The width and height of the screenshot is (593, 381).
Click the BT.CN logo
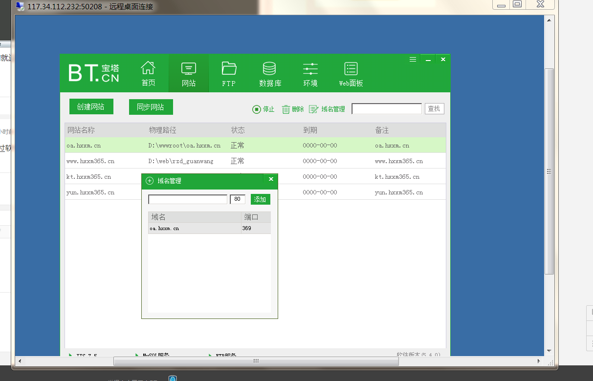pyautogui.click(x=94, y=73)
